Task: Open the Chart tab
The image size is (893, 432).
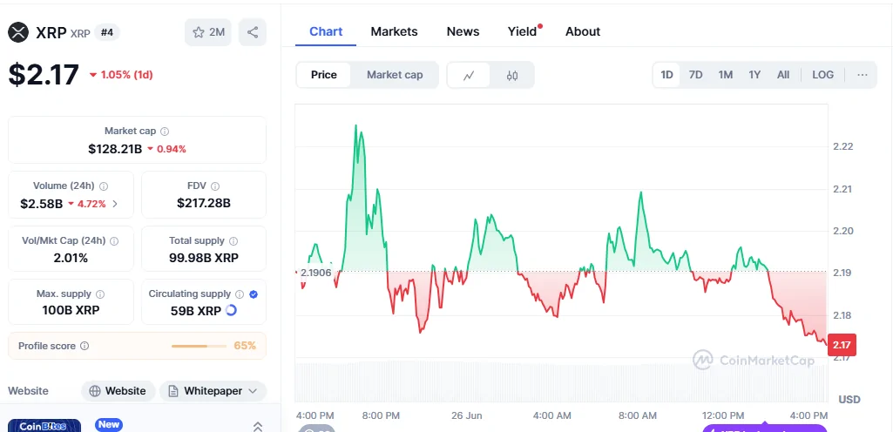Action: point(326,31)
